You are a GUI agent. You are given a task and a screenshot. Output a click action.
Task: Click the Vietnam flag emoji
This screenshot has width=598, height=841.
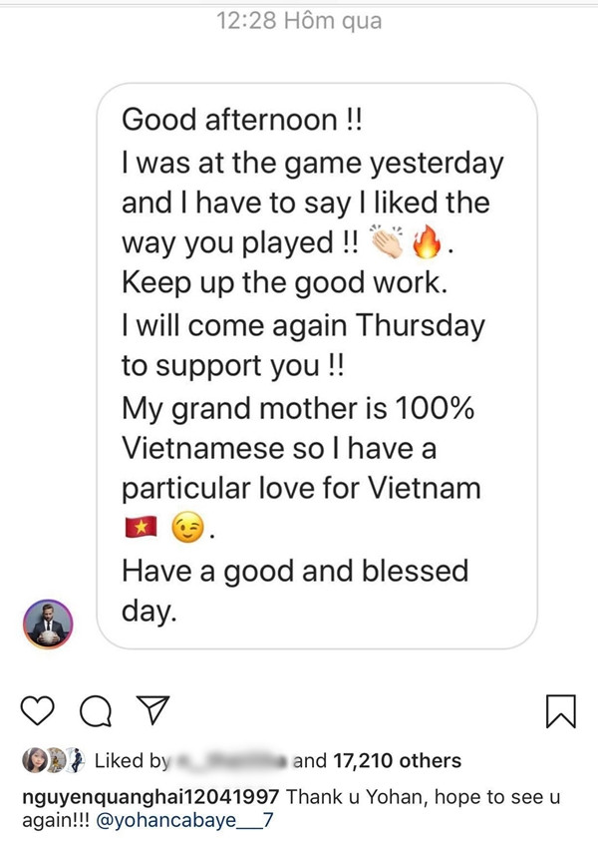pos(141,529)
